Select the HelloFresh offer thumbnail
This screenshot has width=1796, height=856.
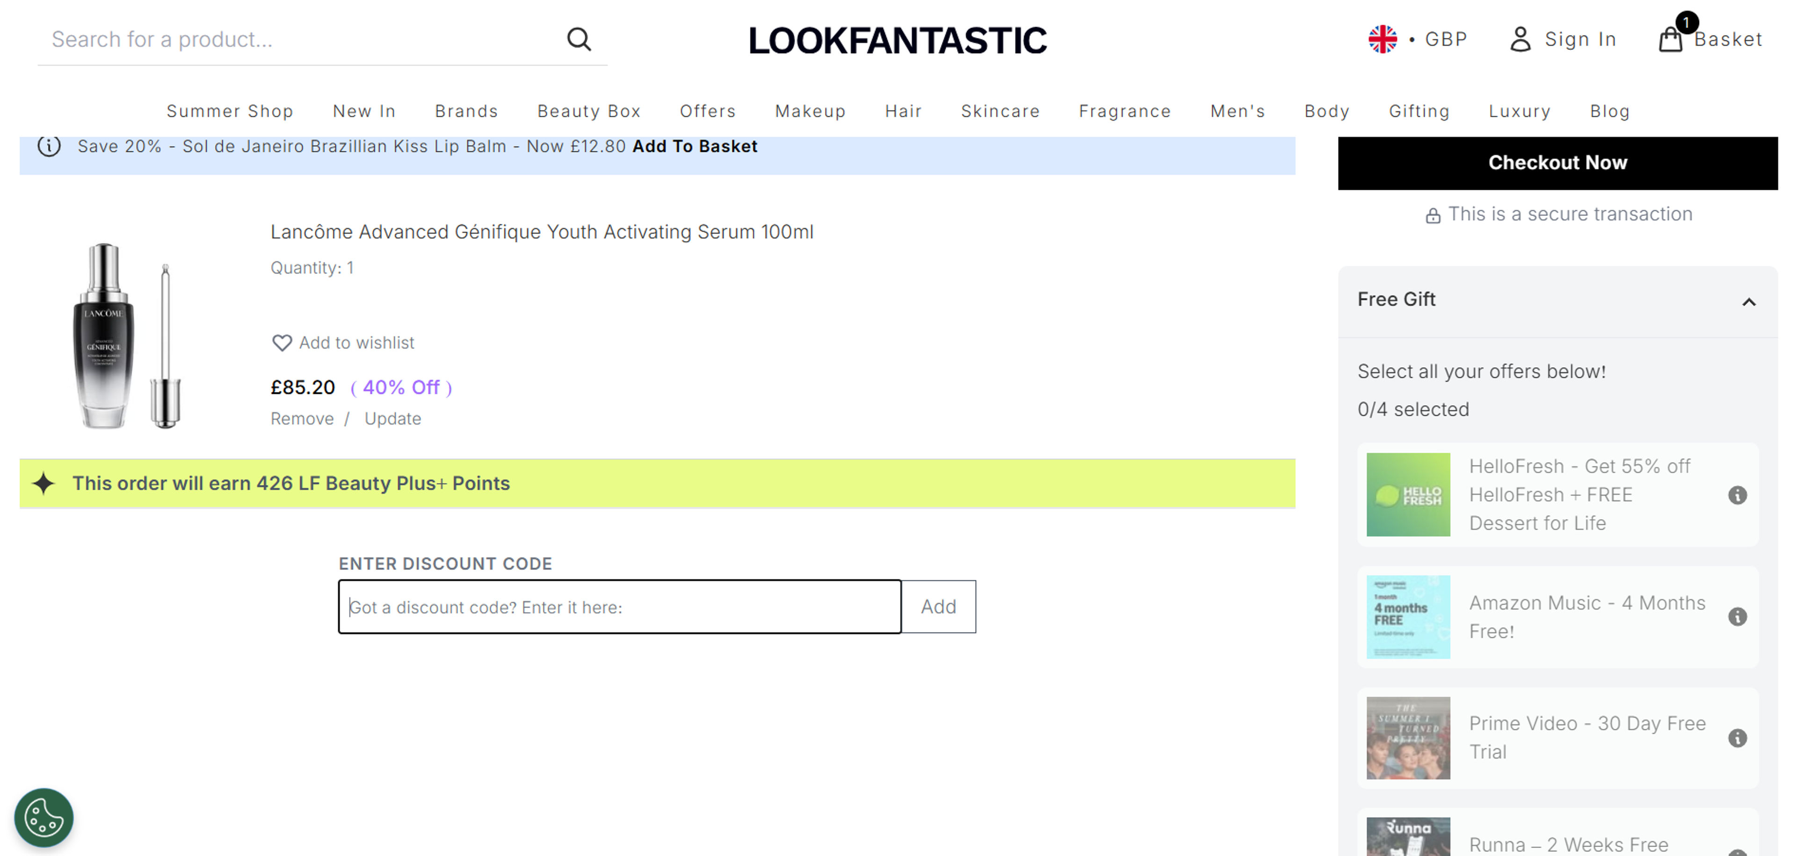[1408, 494]
